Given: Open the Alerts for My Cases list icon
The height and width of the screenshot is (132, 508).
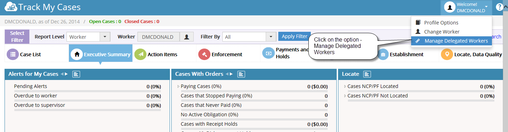Looking at the screenshot, I should tap(76, 74).
